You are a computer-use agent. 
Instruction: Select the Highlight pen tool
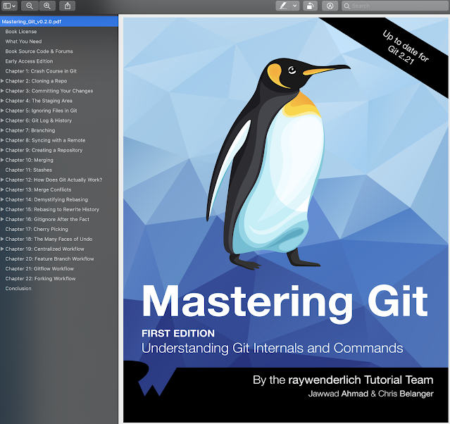(283, 6)
